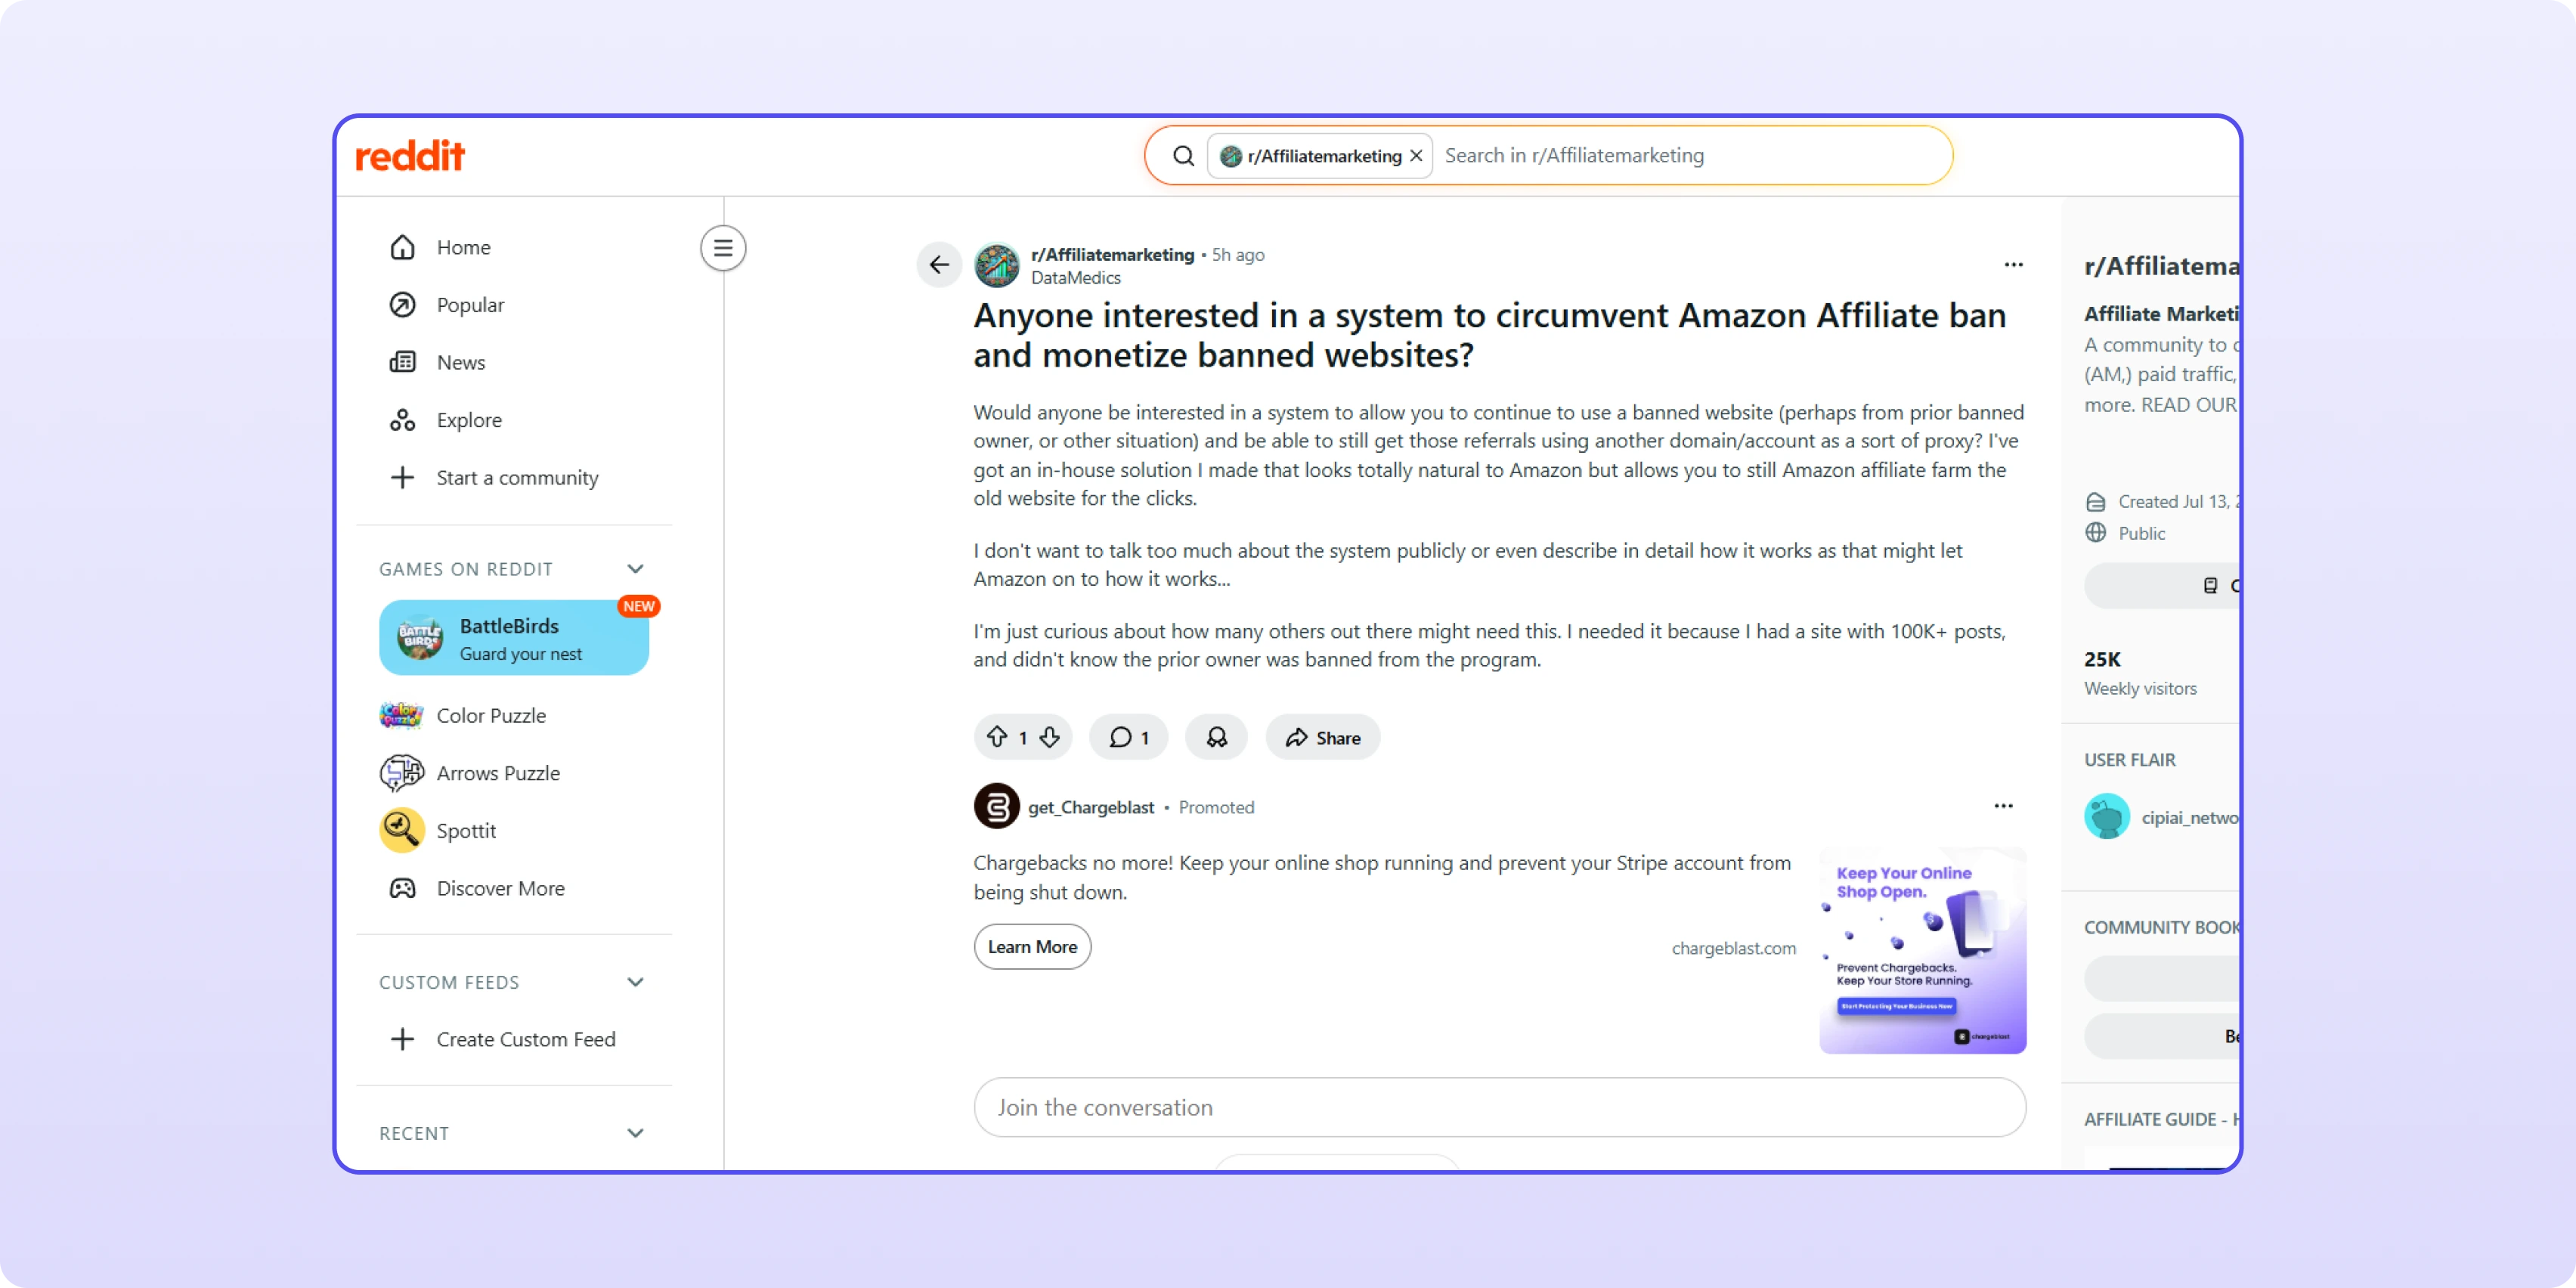The height and width of the screenshot is (1288, 2576).
Task: Open the Explore sidebar item
Action: pos(468,420)
